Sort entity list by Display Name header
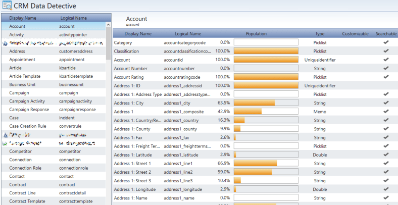 23,18
